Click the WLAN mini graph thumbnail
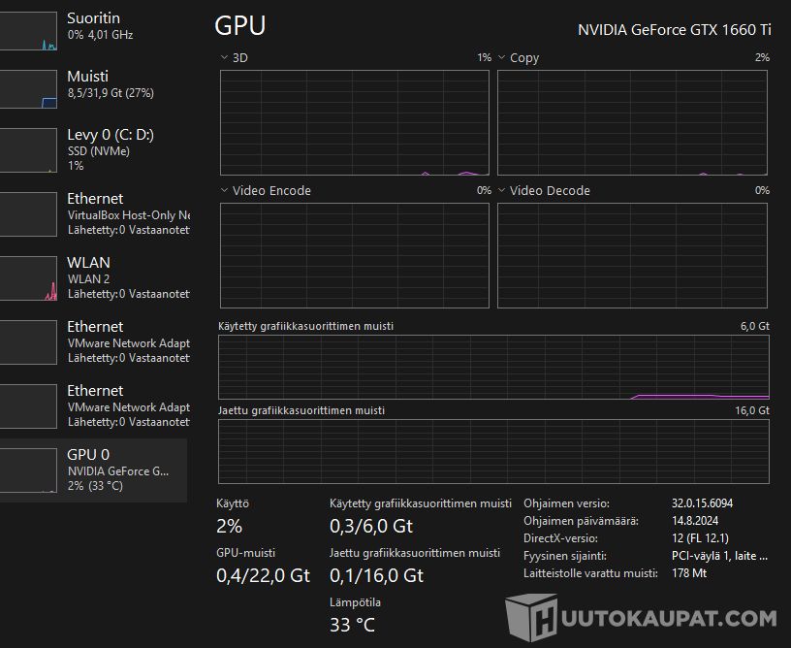791x648 pixels. pyautogui.click(x=29, y=278)
